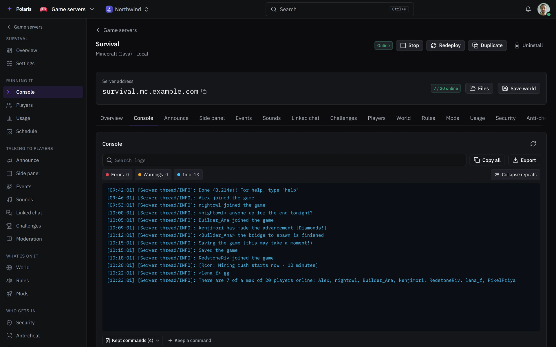Viewport: 556px width, 347px height.
Task: Toggle Collapse repeats
Action: point(515,175)
